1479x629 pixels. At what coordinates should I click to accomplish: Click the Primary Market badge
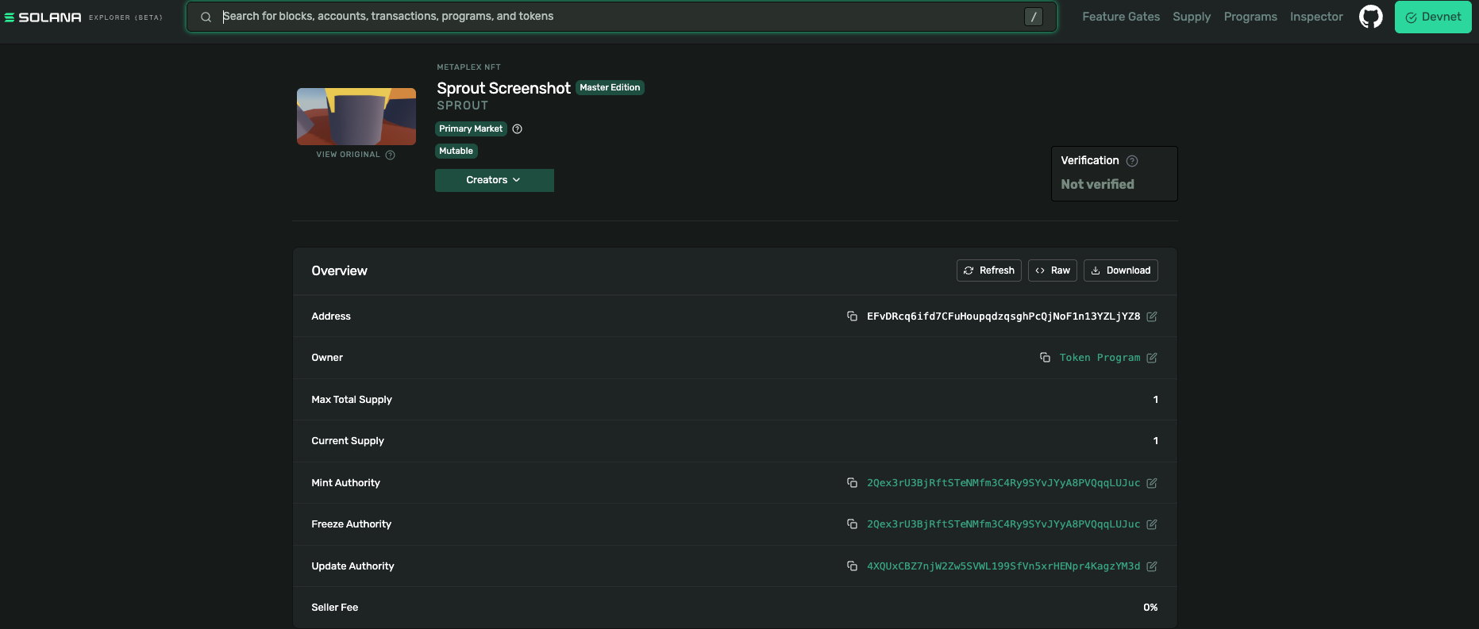tap(471, 128)
